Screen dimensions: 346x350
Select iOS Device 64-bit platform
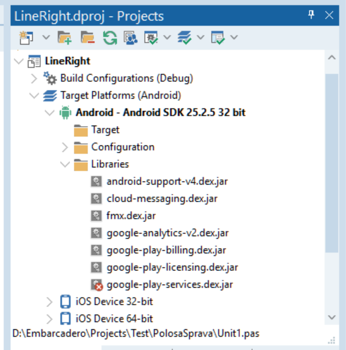point(114,318)
